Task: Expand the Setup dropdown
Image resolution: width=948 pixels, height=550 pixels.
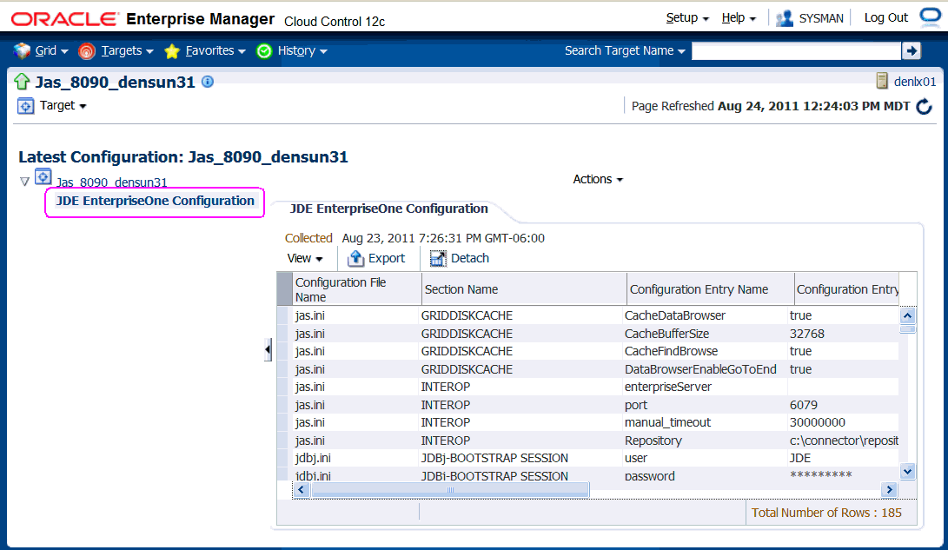Action: pos(687,17)
